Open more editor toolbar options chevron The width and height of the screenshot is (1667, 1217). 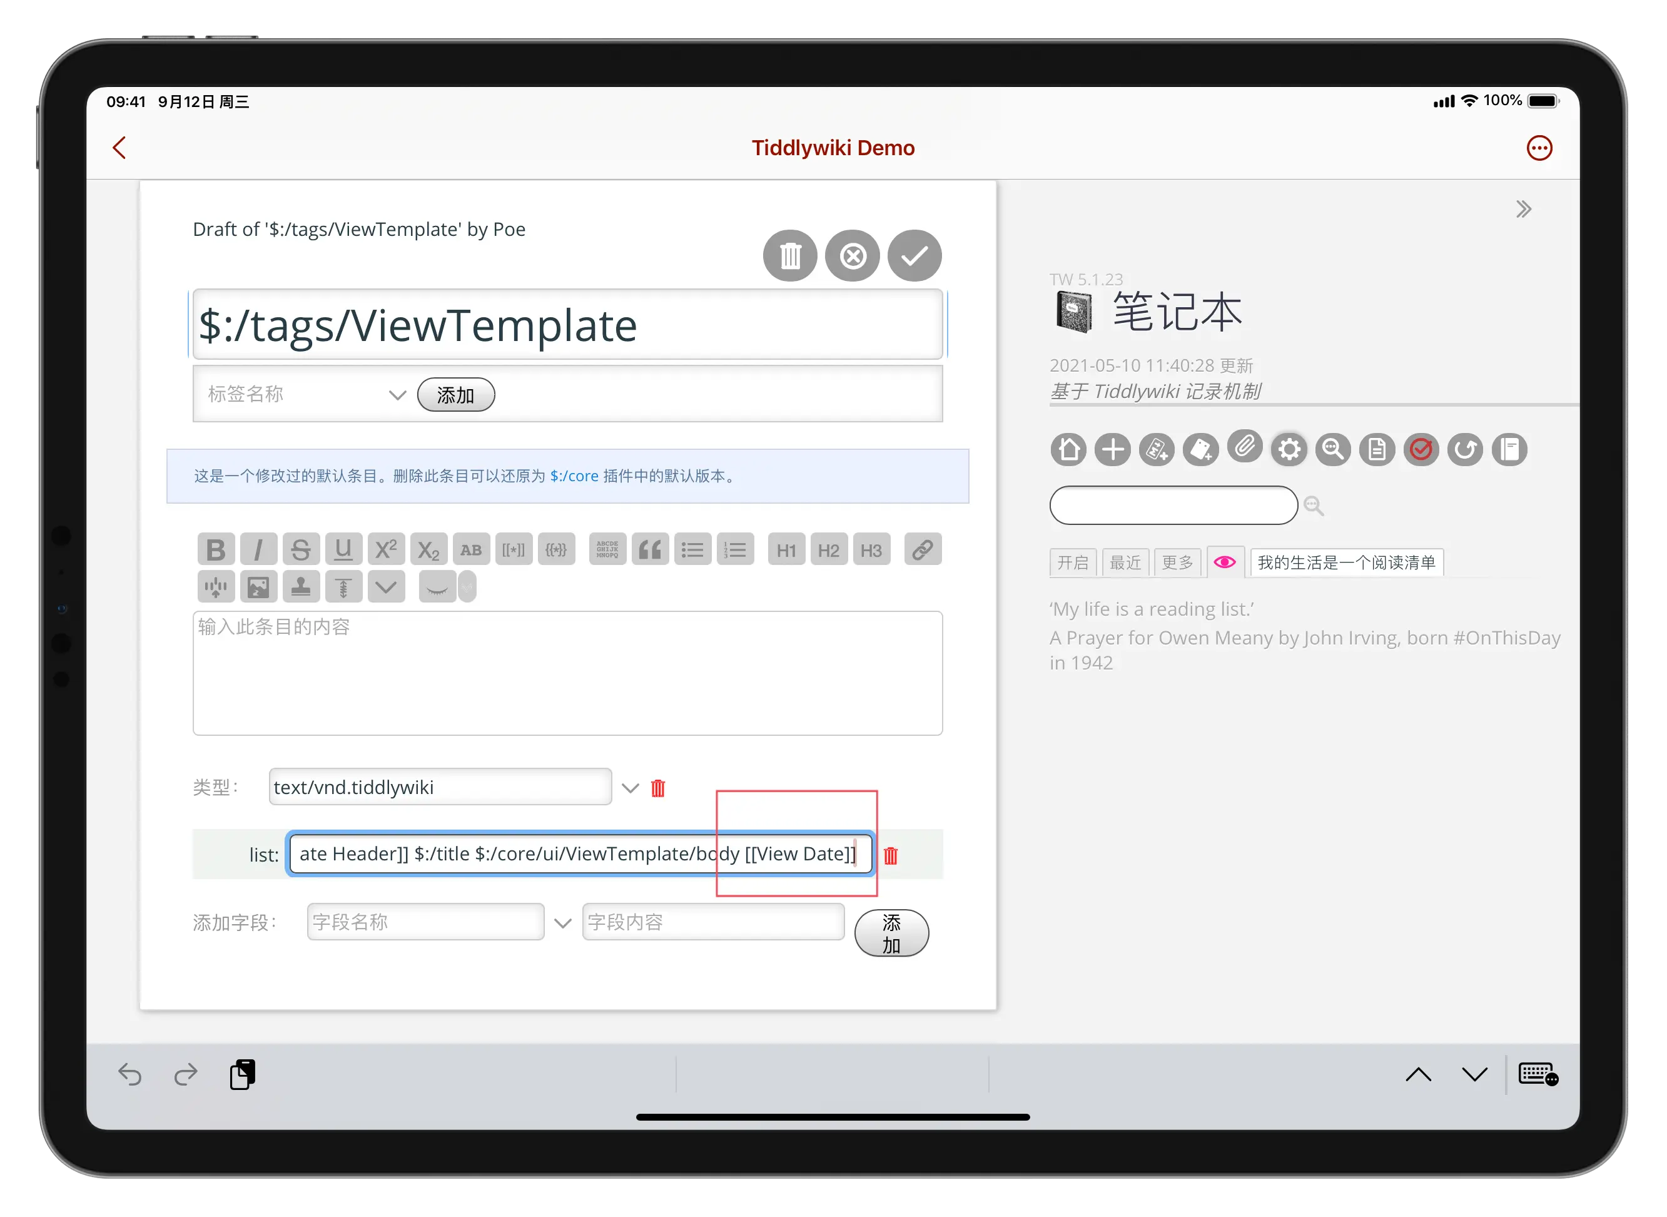386,587
